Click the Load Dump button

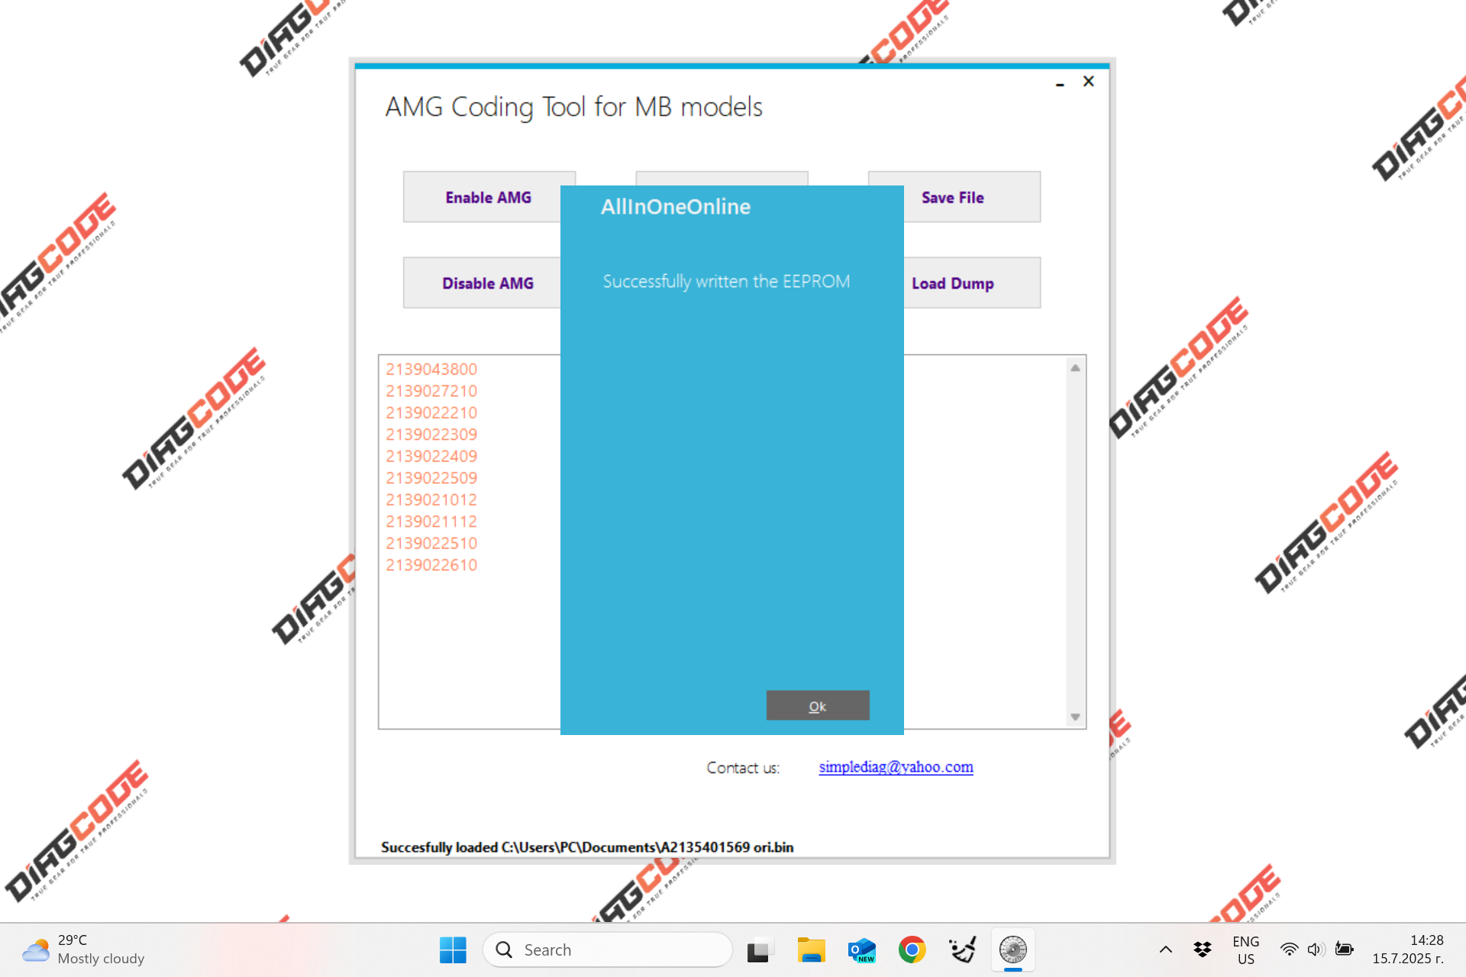(x=953, y=283)
